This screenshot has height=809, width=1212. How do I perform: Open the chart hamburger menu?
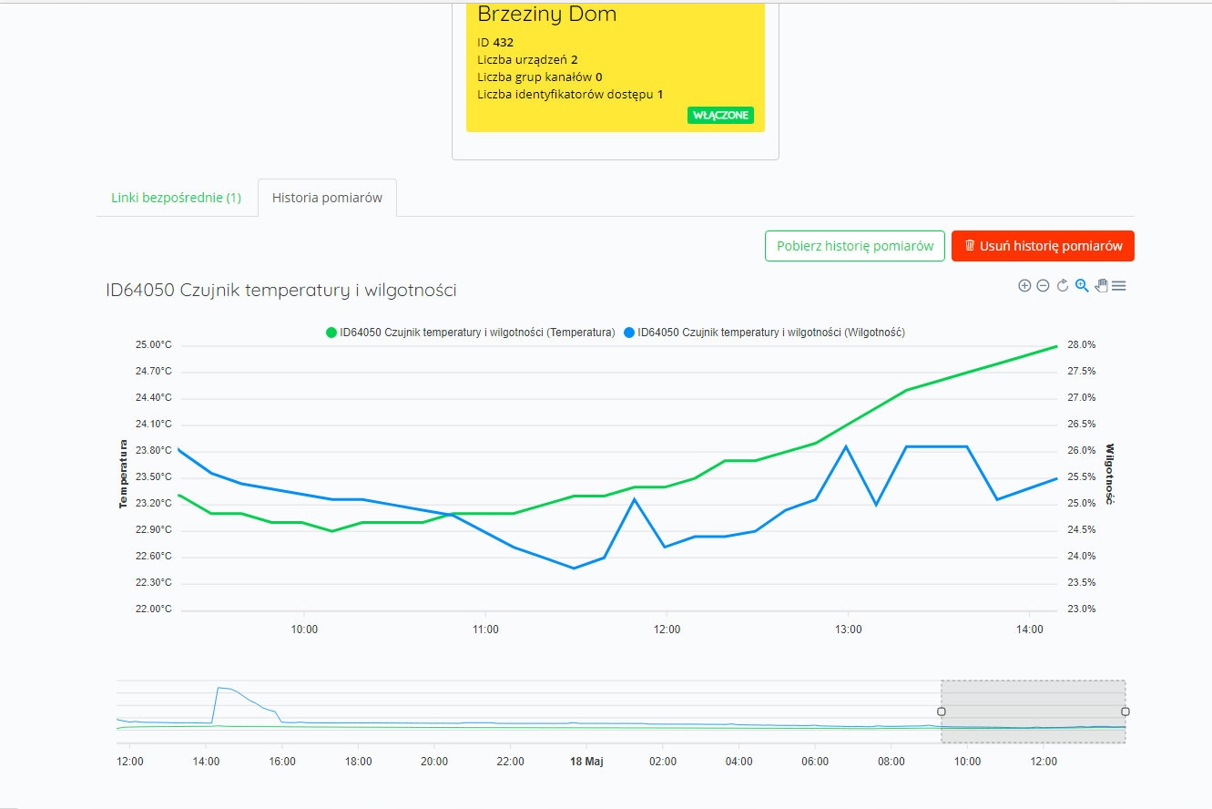1119,286
